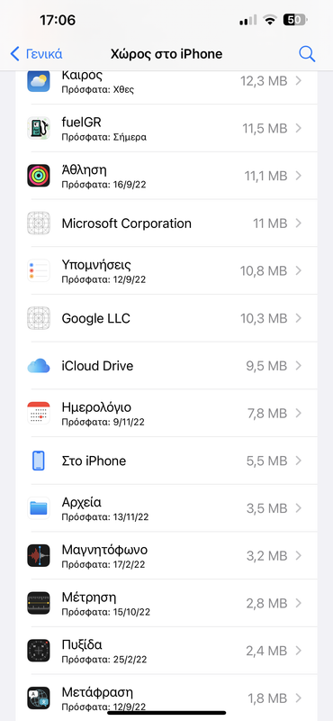Tap the battery indicator in status bar

point(295,20)
